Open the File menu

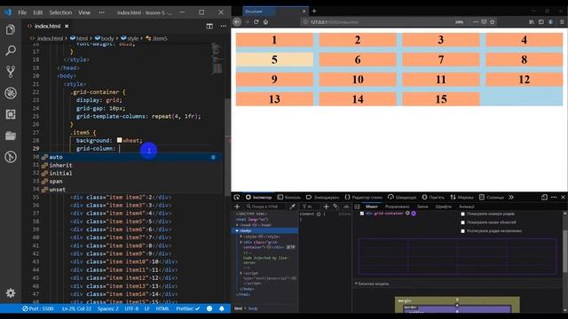point(22,12)
